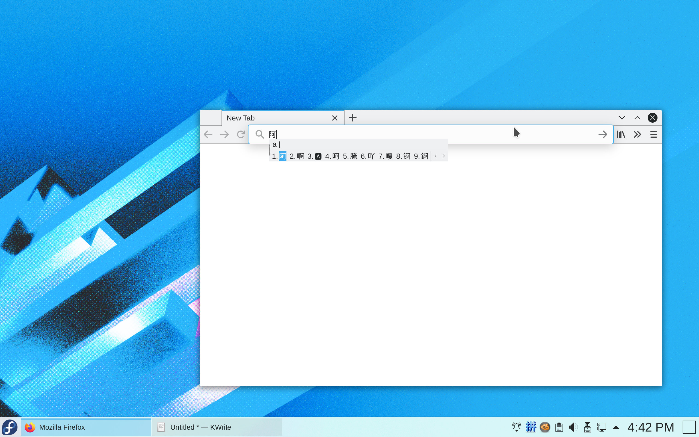Click the back navigation arrow
Image resolution: width=699 pixels, height=437 pixels.
coord(208,134)
